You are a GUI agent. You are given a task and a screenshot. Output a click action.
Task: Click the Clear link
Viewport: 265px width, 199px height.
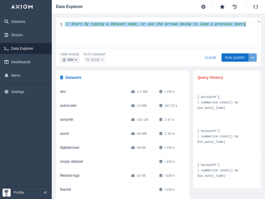[210, 58]
